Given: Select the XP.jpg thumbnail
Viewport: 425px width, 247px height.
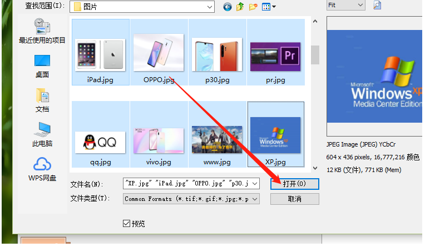Looking at the screenshot, I should pos(276,134).
